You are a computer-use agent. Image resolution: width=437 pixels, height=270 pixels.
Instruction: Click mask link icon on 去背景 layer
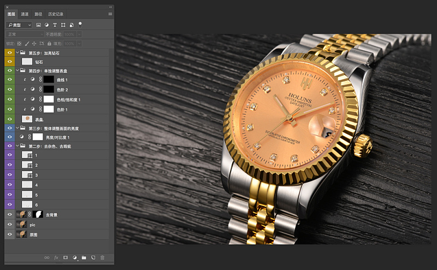[x=29, y=214]
